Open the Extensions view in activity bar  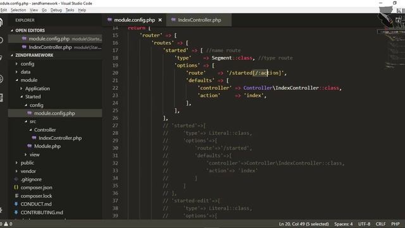coord(1,98)
